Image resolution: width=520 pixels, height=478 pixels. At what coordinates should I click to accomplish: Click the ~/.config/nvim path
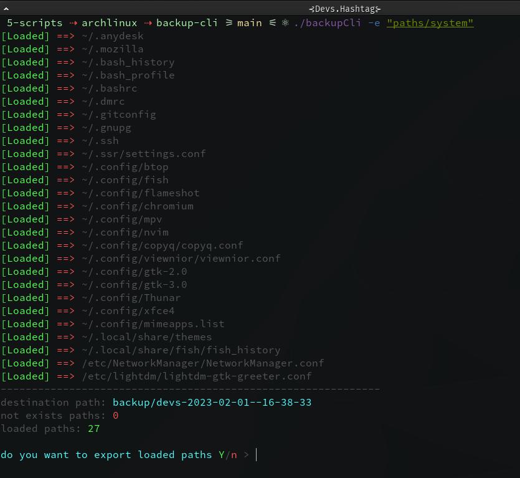pyautogui.click(x=125, y=232)
